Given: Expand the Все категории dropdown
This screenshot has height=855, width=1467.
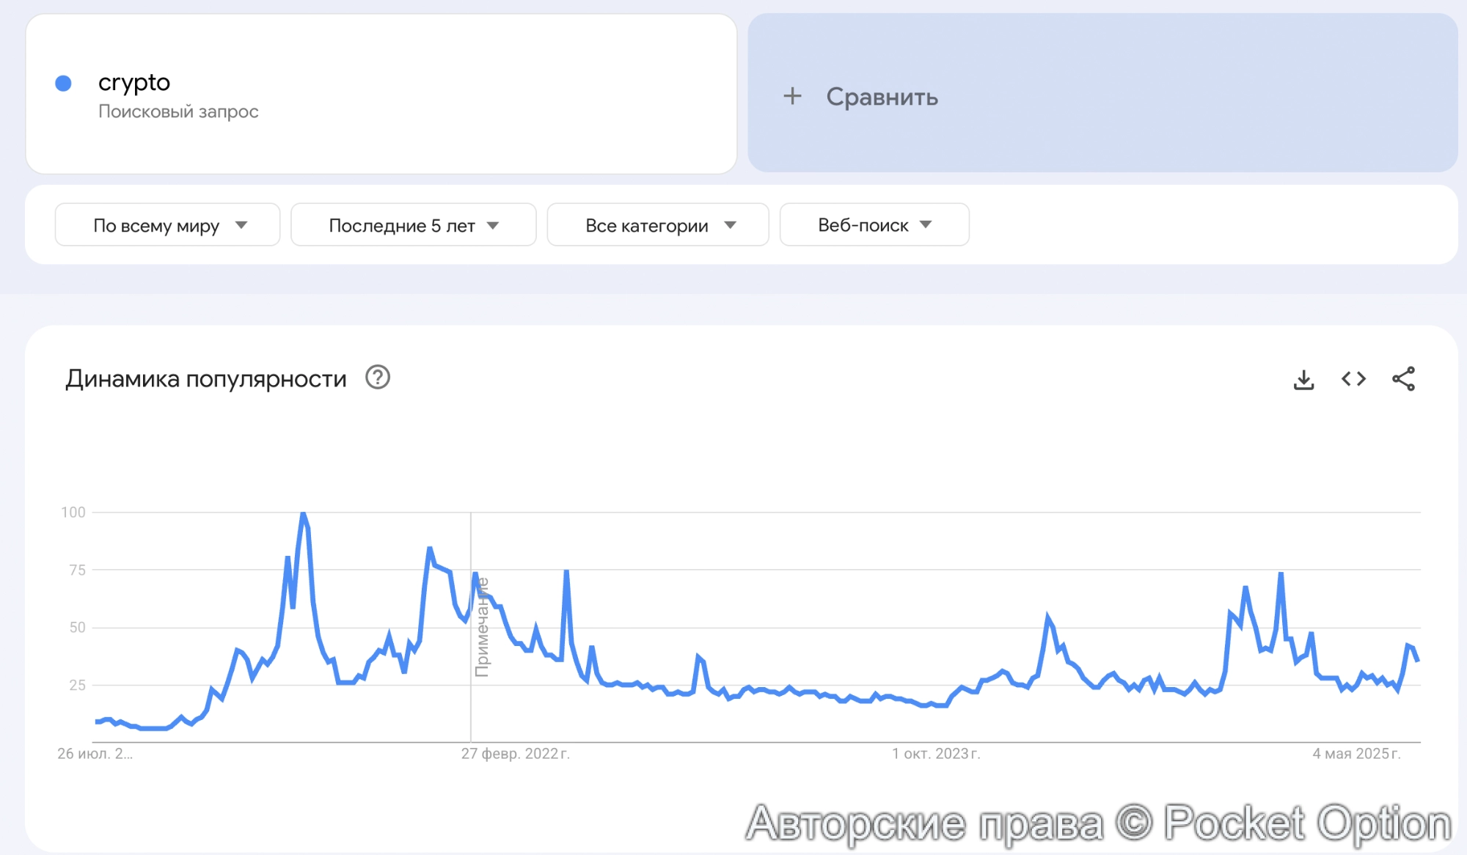Looking at the screenshot, I should [657, 225].
